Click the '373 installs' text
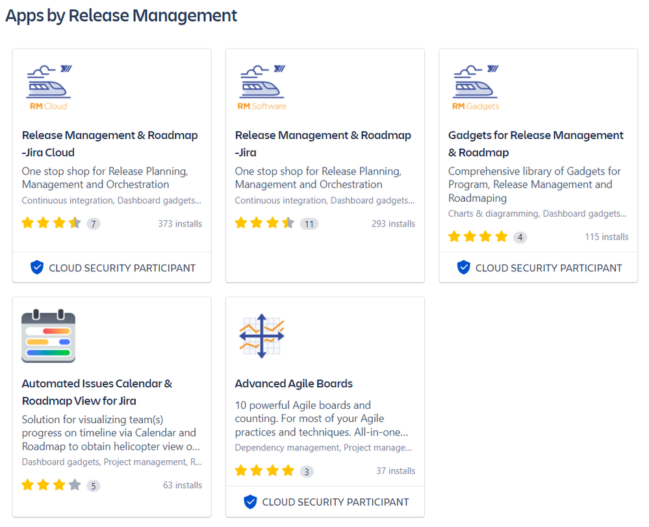Image resolution: width=649 pixels, height=527 pixels. (180, 223)
